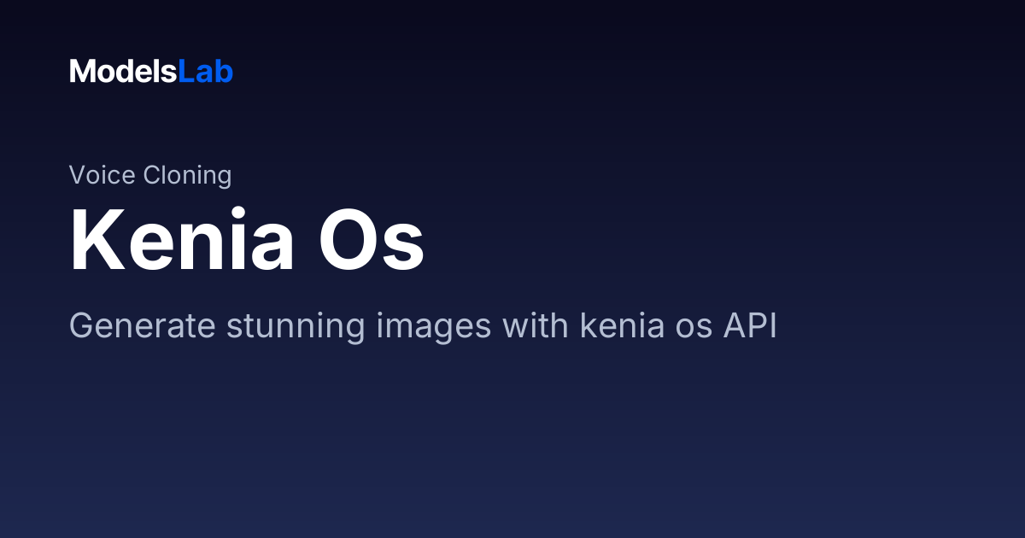Click the large letter "O" in heading
The height and width of the screenshot is (538, 1025).
coord(346,240)
